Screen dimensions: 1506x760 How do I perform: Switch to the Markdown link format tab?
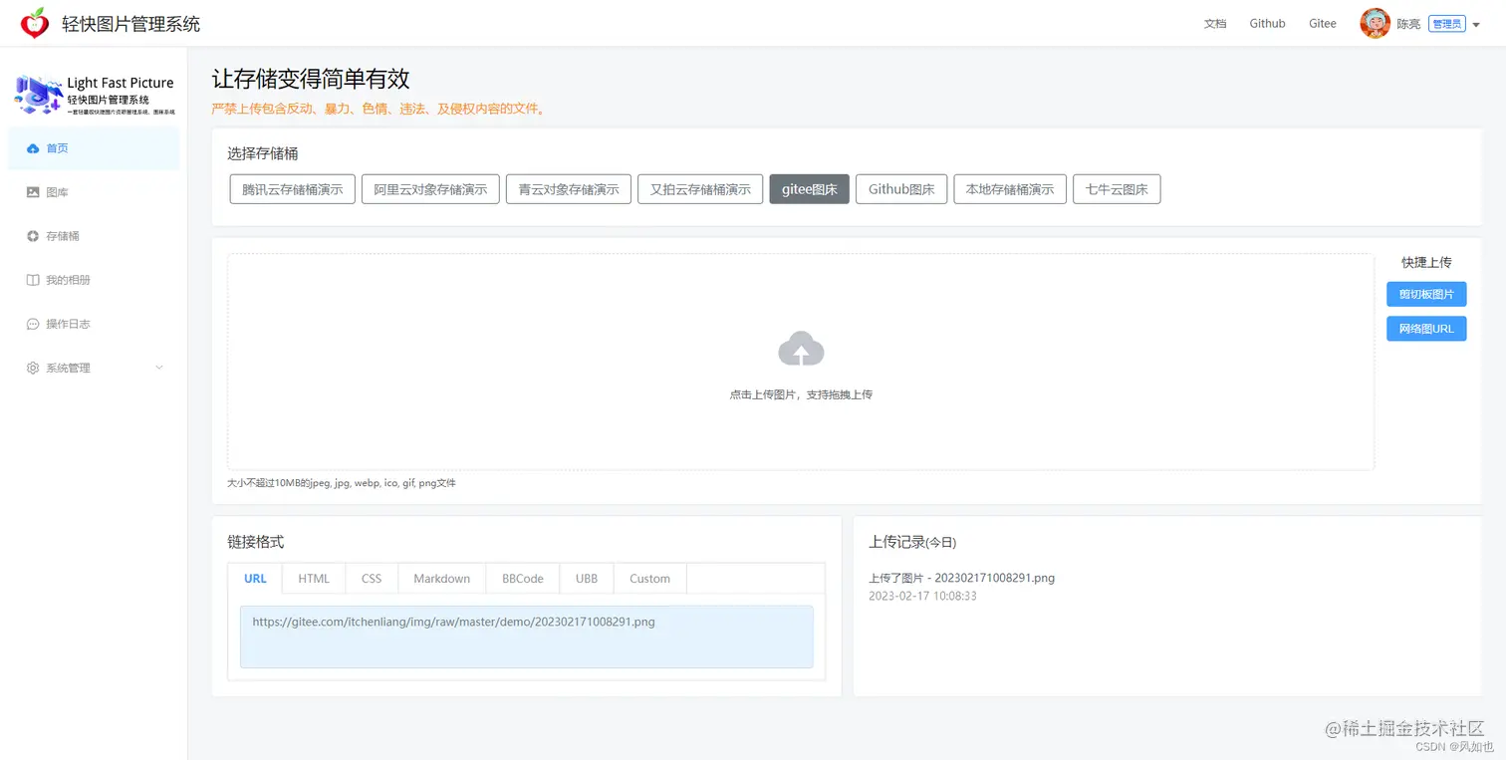pos(441,578)
